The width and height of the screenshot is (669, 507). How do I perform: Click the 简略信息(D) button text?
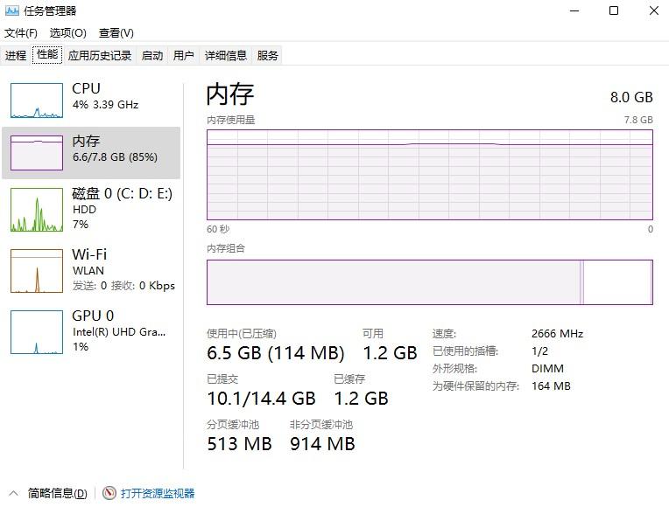(x=57, y=493)
